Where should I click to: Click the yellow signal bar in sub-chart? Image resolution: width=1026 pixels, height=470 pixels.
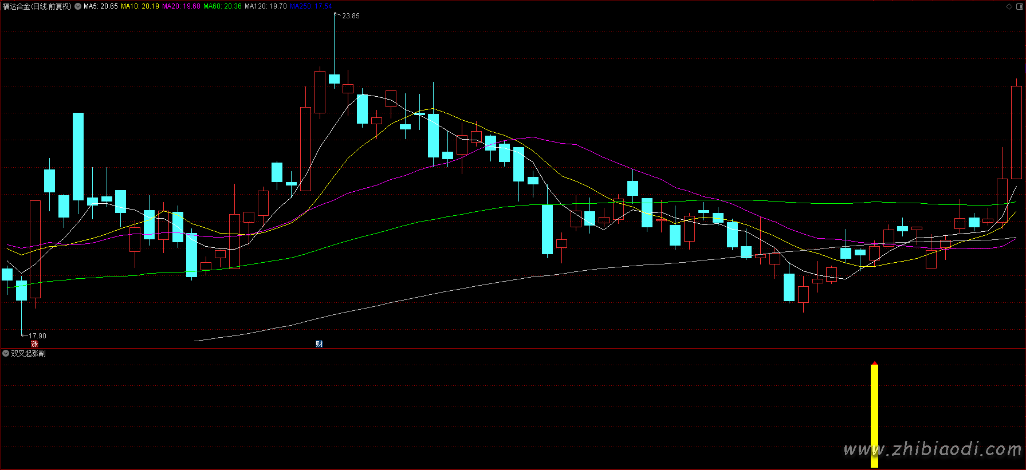pyautogui.click(x=874, y=415)
